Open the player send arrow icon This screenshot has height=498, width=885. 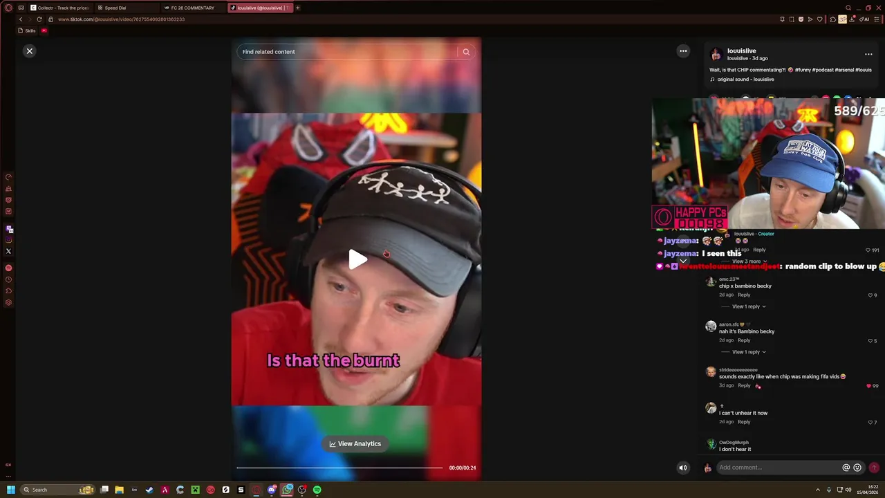click(810, 19)
